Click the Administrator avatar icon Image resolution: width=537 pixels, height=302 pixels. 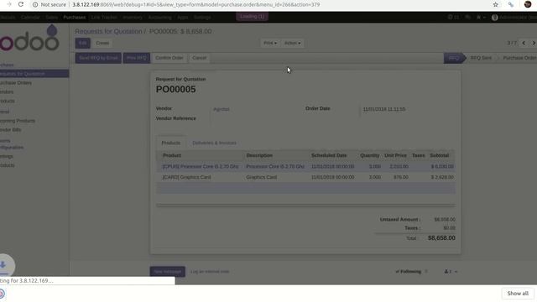494,17
